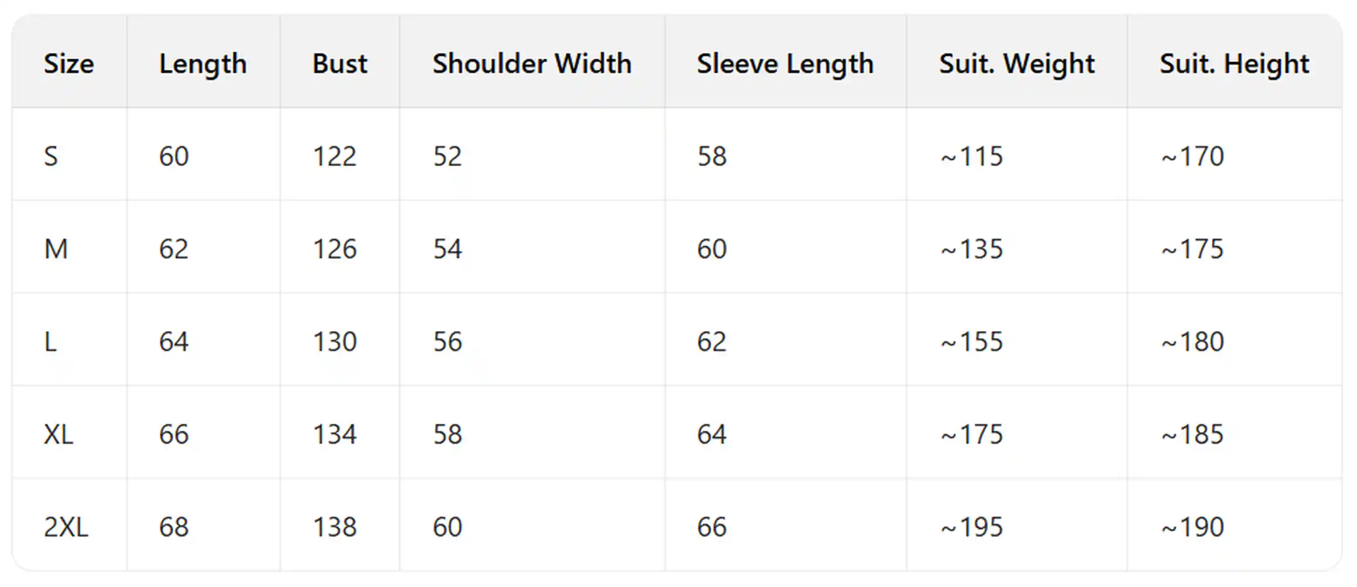Select the Bust column header
This screenshot has height=587, width=1357.
pyautogui.click(x=339, y=63)
